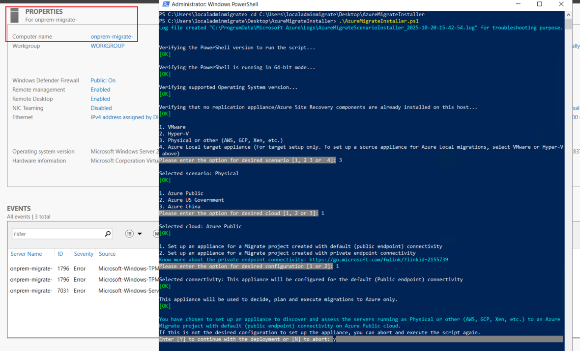The height and width of the screenshot is (351, 580).
Task: Sort events by the Severity column
Action: pyautogui.click(x=84, y=254)
